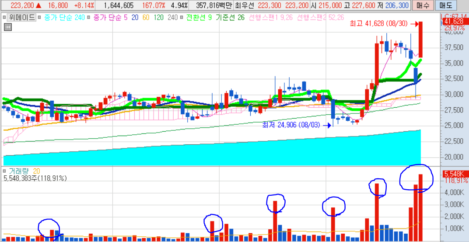
Task: Click the 4,000K volume axis label
Action: 454,192
